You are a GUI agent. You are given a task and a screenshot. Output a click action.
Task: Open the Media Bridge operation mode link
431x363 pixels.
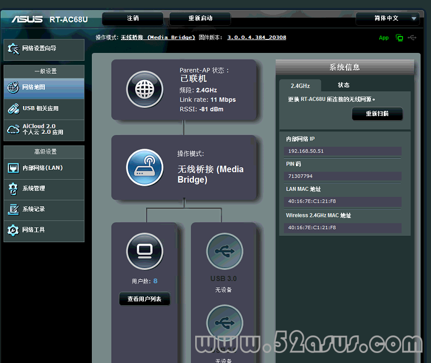coord(158,37)
